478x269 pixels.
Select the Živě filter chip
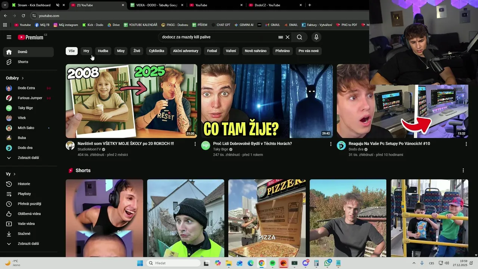click(137, 51)
